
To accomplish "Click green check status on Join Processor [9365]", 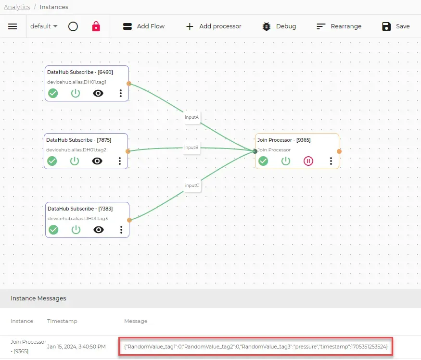I will point(263,161).
